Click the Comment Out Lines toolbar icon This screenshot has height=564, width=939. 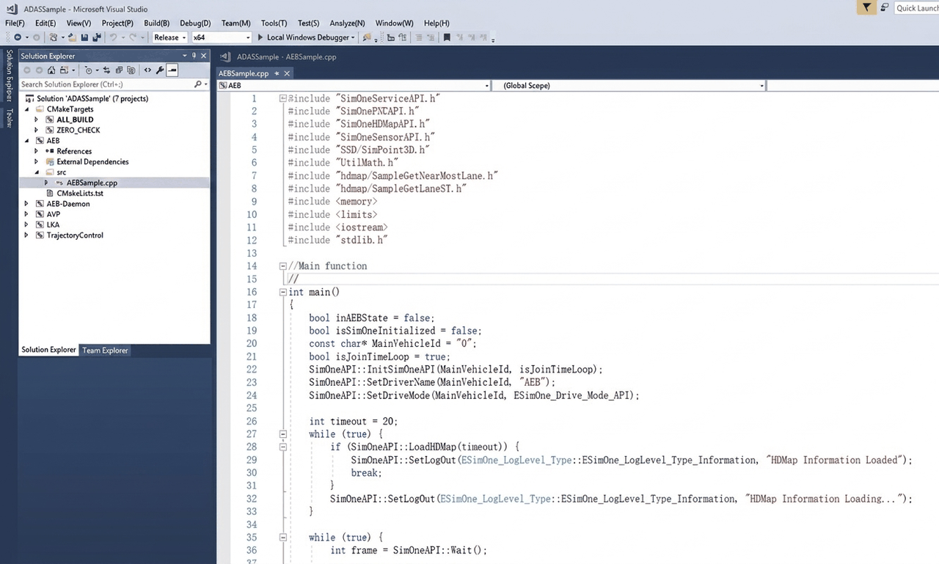coord(418,37)
